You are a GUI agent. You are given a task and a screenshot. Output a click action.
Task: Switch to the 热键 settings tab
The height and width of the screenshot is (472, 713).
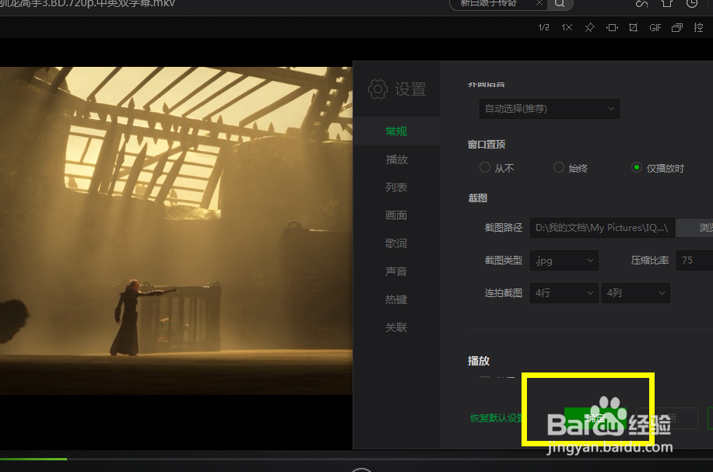pos(395,299)
